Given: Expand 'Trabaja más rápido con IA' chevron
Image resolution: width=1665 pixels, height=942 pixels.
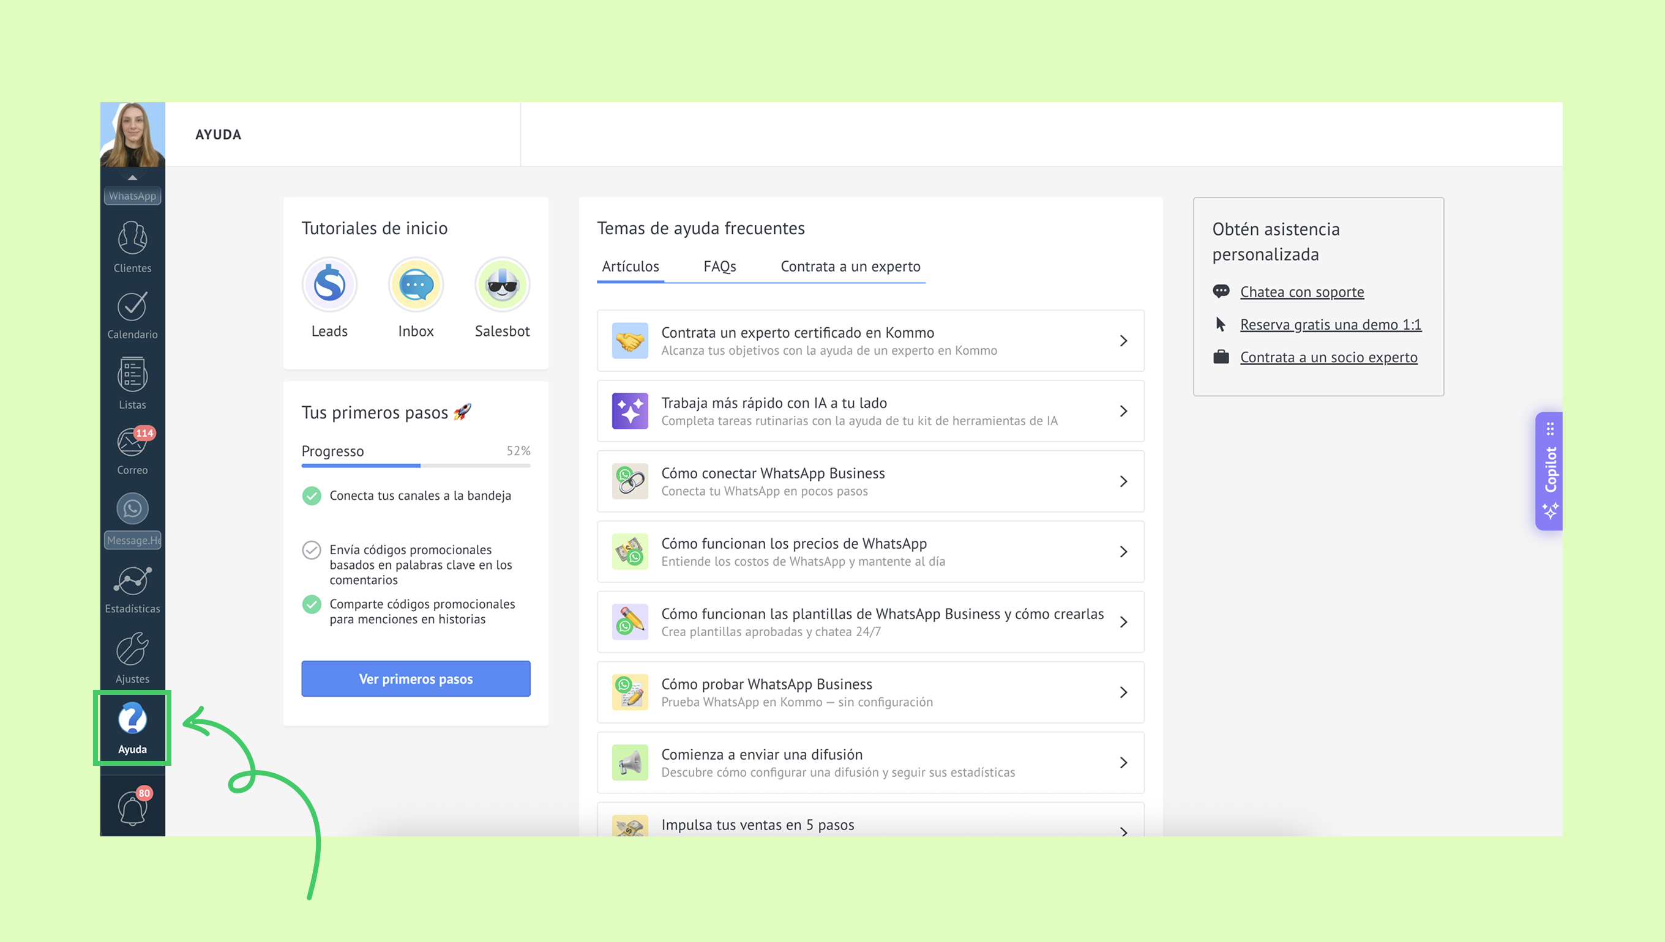Looking at the screenshot, I should [x=1123, y=411].
